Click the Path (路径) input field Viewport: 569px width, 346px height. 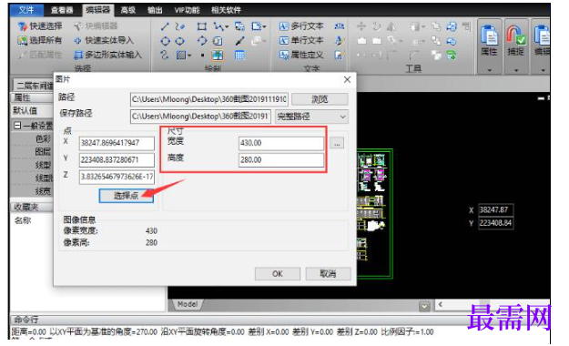(209, 99)
